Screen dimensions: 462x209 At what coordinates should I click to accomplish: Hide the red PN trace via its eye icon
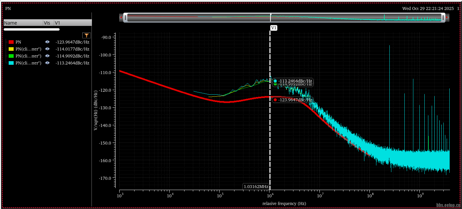47,42
